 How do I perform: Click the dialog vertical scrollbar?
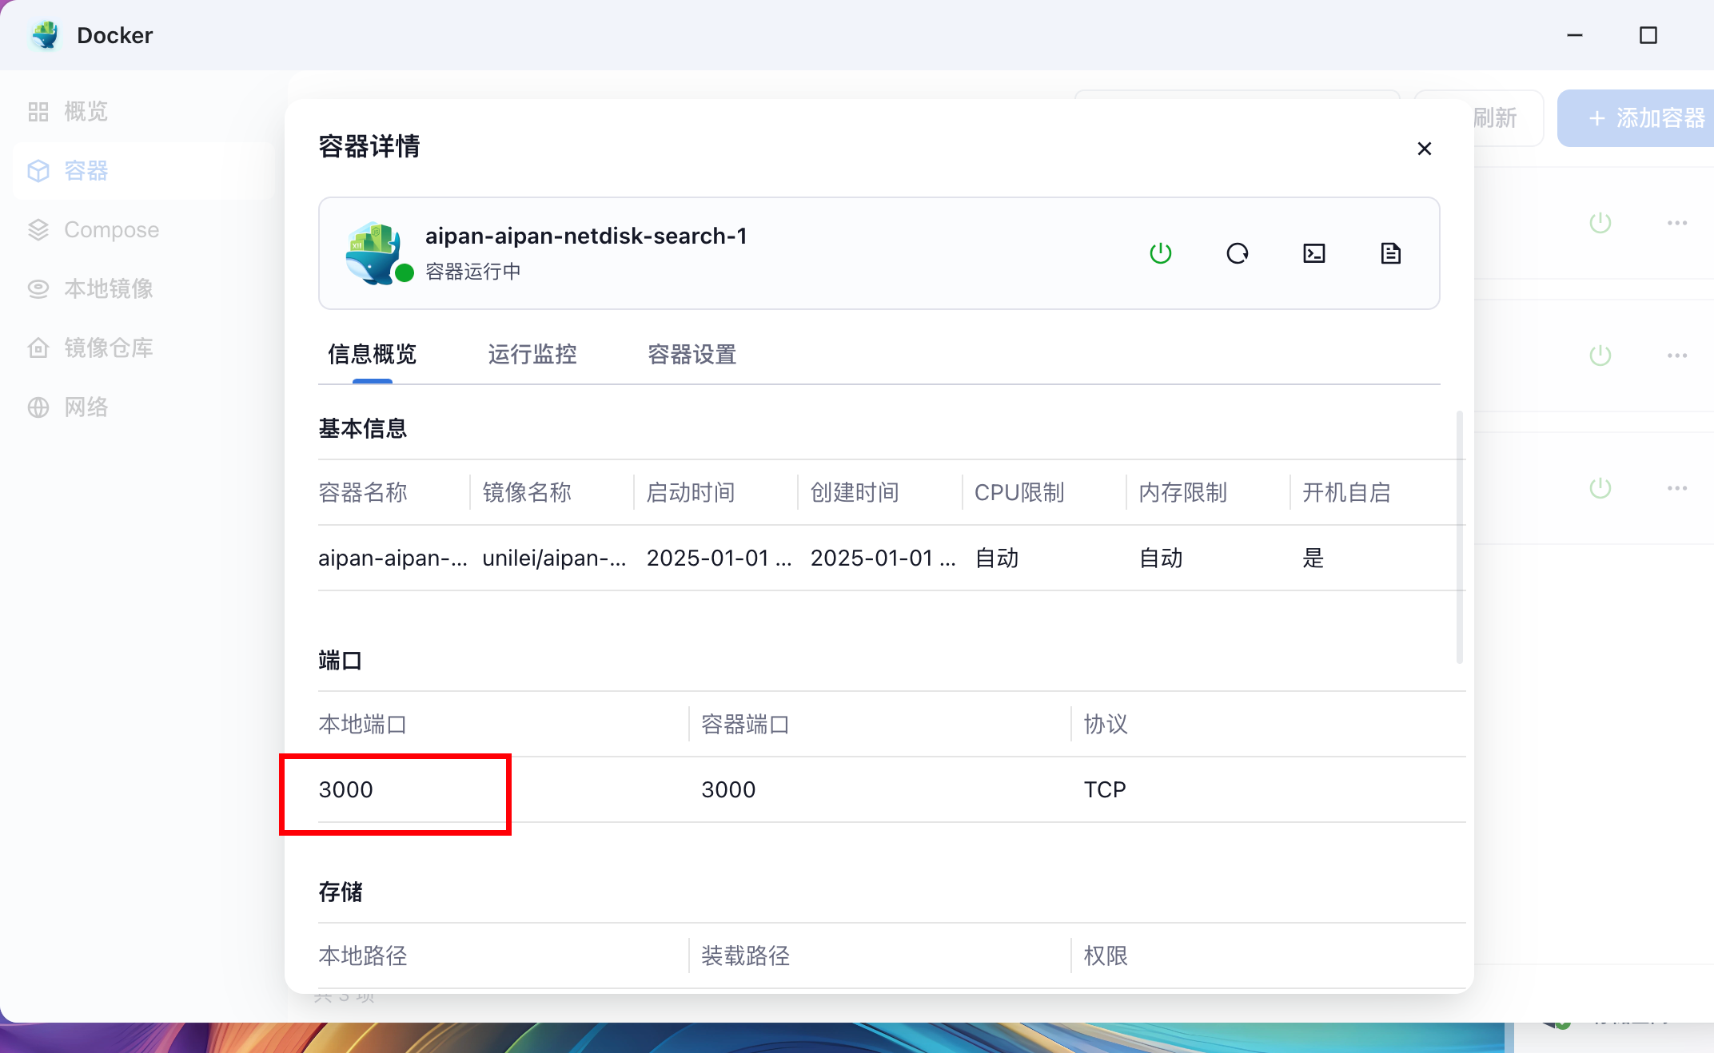point(1460,537)
